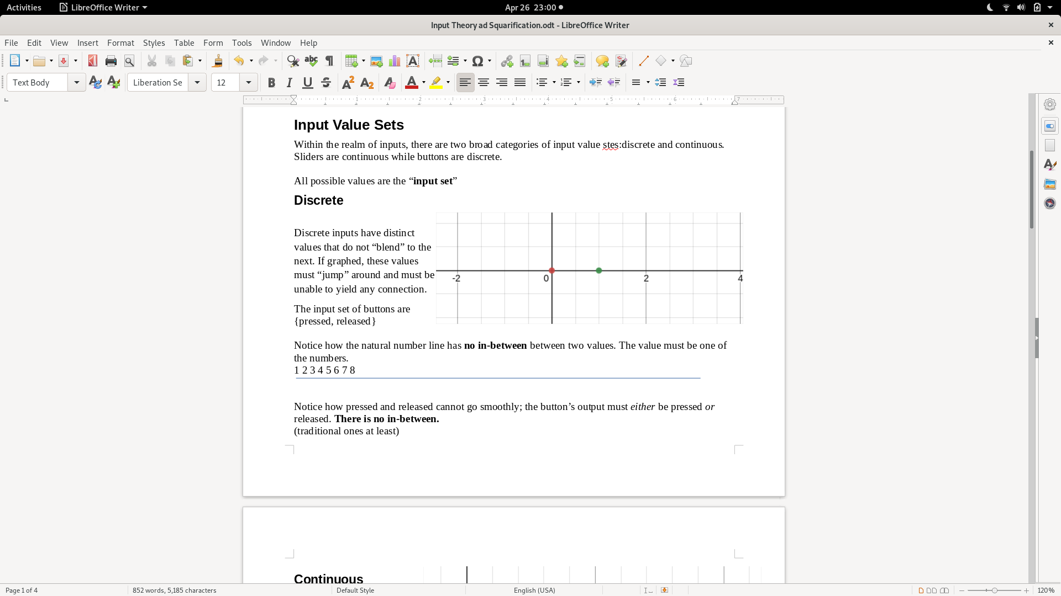Screen dimensions: 1061x596
Task: Export directly as PDF
Action: click(x=93, y=61)
